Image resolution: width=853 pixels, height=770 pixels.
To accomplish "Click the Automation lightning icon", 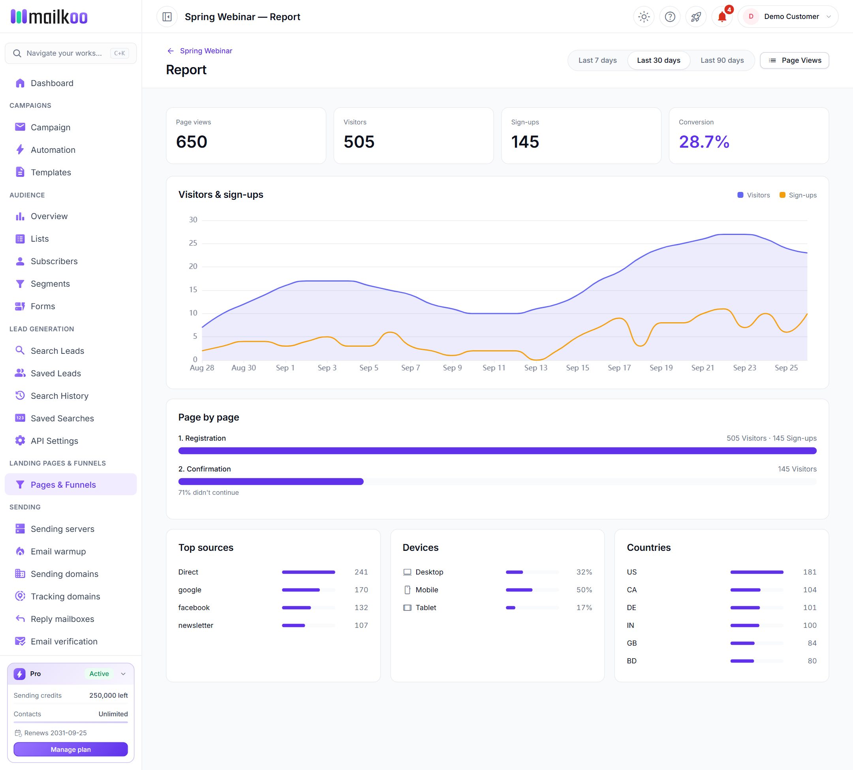I will click(x=20, y=149).
